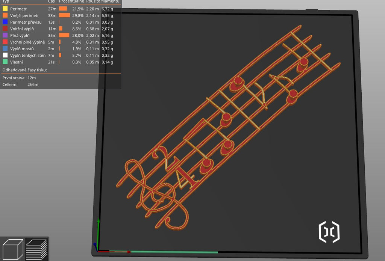Click the Perimetr legend row label

pos(18,9)
